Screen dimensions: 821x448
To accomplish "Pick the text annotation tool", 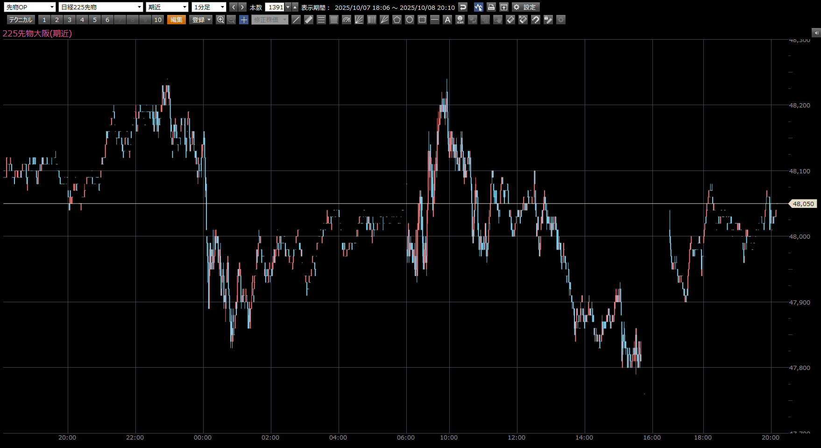I will [447, 20].
